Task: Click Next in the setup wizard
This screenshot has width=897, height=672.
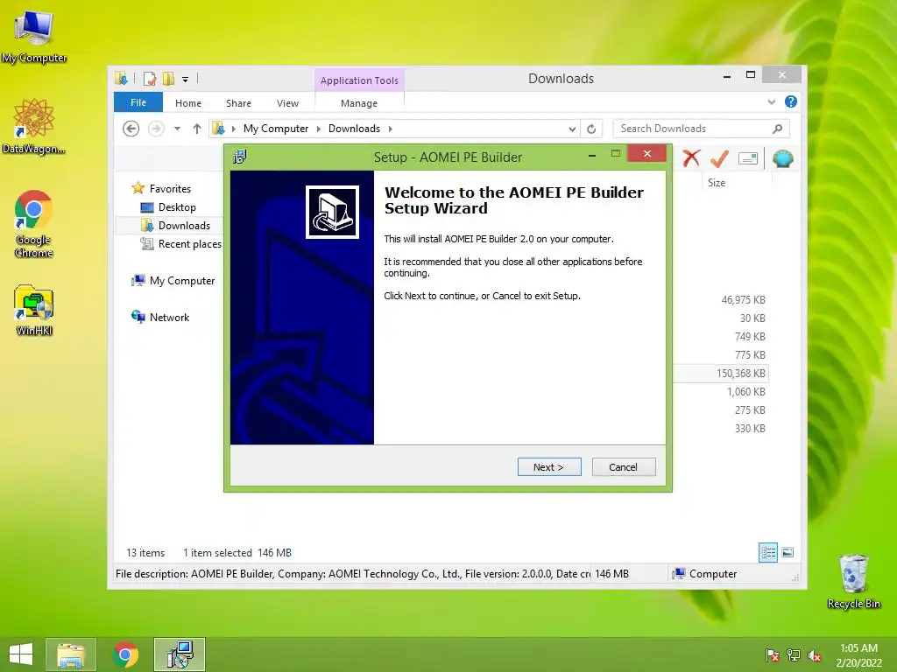Action: (x=549, y=467)
